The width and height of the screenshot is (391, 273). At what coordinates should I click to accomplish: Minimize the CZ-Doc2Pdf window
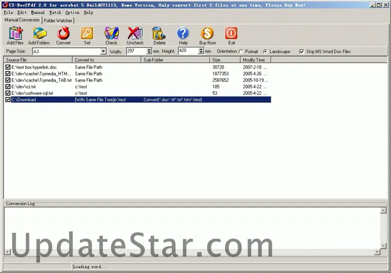coord(372,5)
